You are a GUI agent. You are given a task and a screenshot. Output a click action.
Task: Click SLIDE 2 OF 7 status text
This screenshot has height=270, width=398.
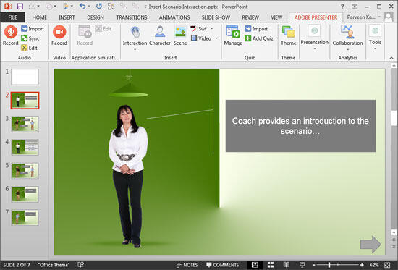(x=17, y=265)
